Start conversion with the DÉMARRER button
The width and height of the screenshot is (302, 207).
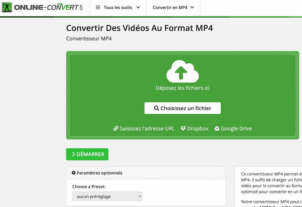click(87, 154)
